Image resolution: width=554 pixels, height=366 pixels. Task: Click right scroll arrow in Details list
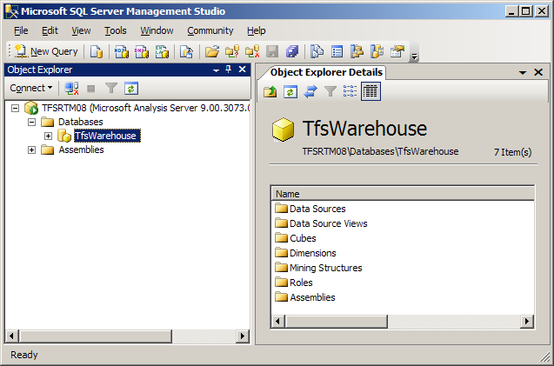pyautogui.click(x=527, y=322)
